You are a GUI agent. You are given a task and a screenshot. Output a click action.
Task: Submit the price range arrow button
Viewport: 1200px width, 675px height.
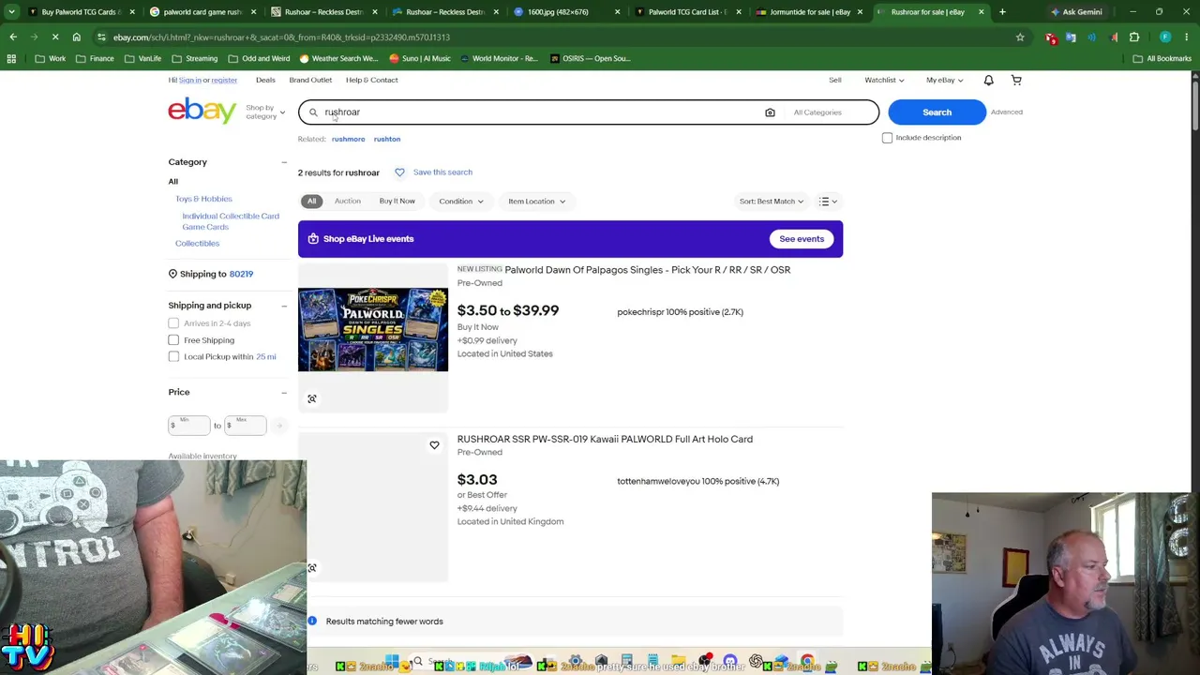(x=278, y=426)
